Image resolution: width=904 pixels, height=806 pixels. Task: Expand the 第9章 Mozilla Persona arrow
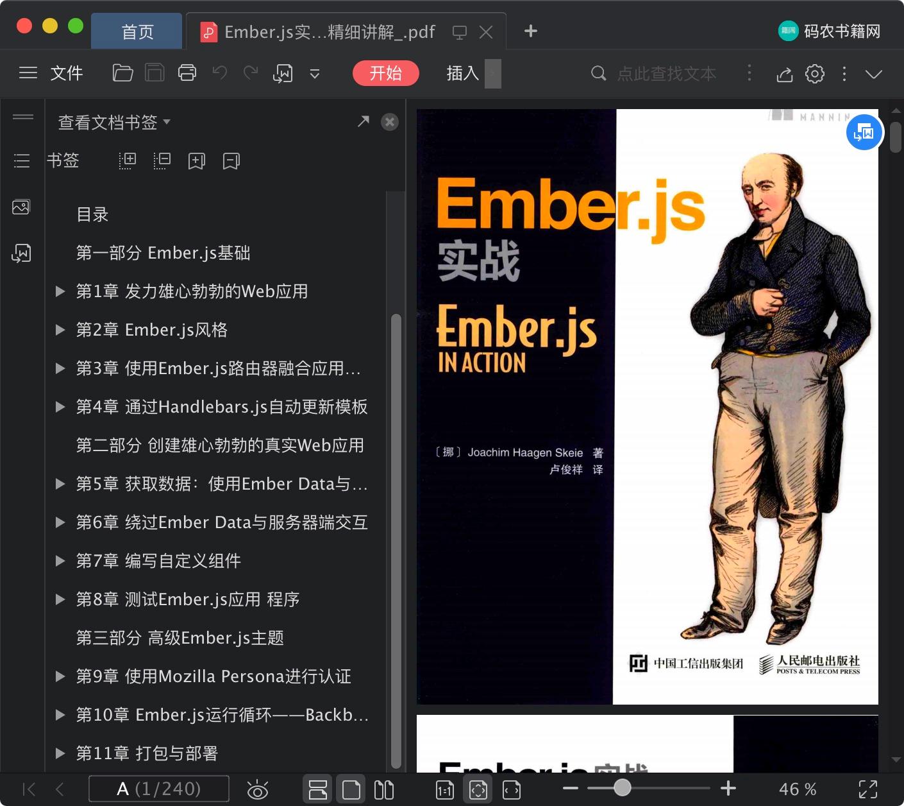click(x=60, y=676)
